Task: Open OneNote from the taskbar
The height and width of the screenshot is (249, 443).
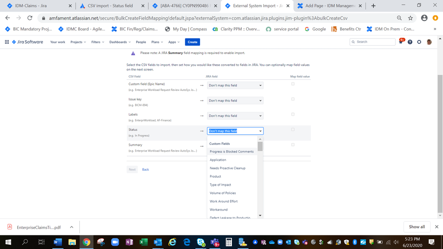Action: [x=129, y=242]
